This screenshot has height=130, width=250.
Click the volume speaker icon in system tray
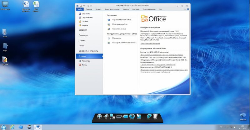click(x=235, y=127)
